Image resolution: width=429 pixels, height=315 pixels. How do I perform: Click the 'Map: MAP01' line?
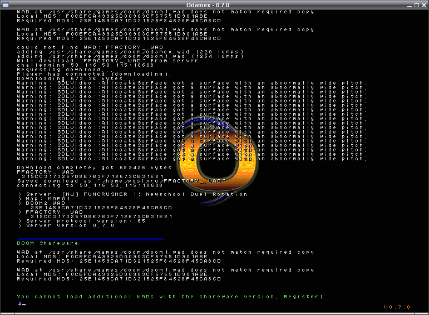45,199
